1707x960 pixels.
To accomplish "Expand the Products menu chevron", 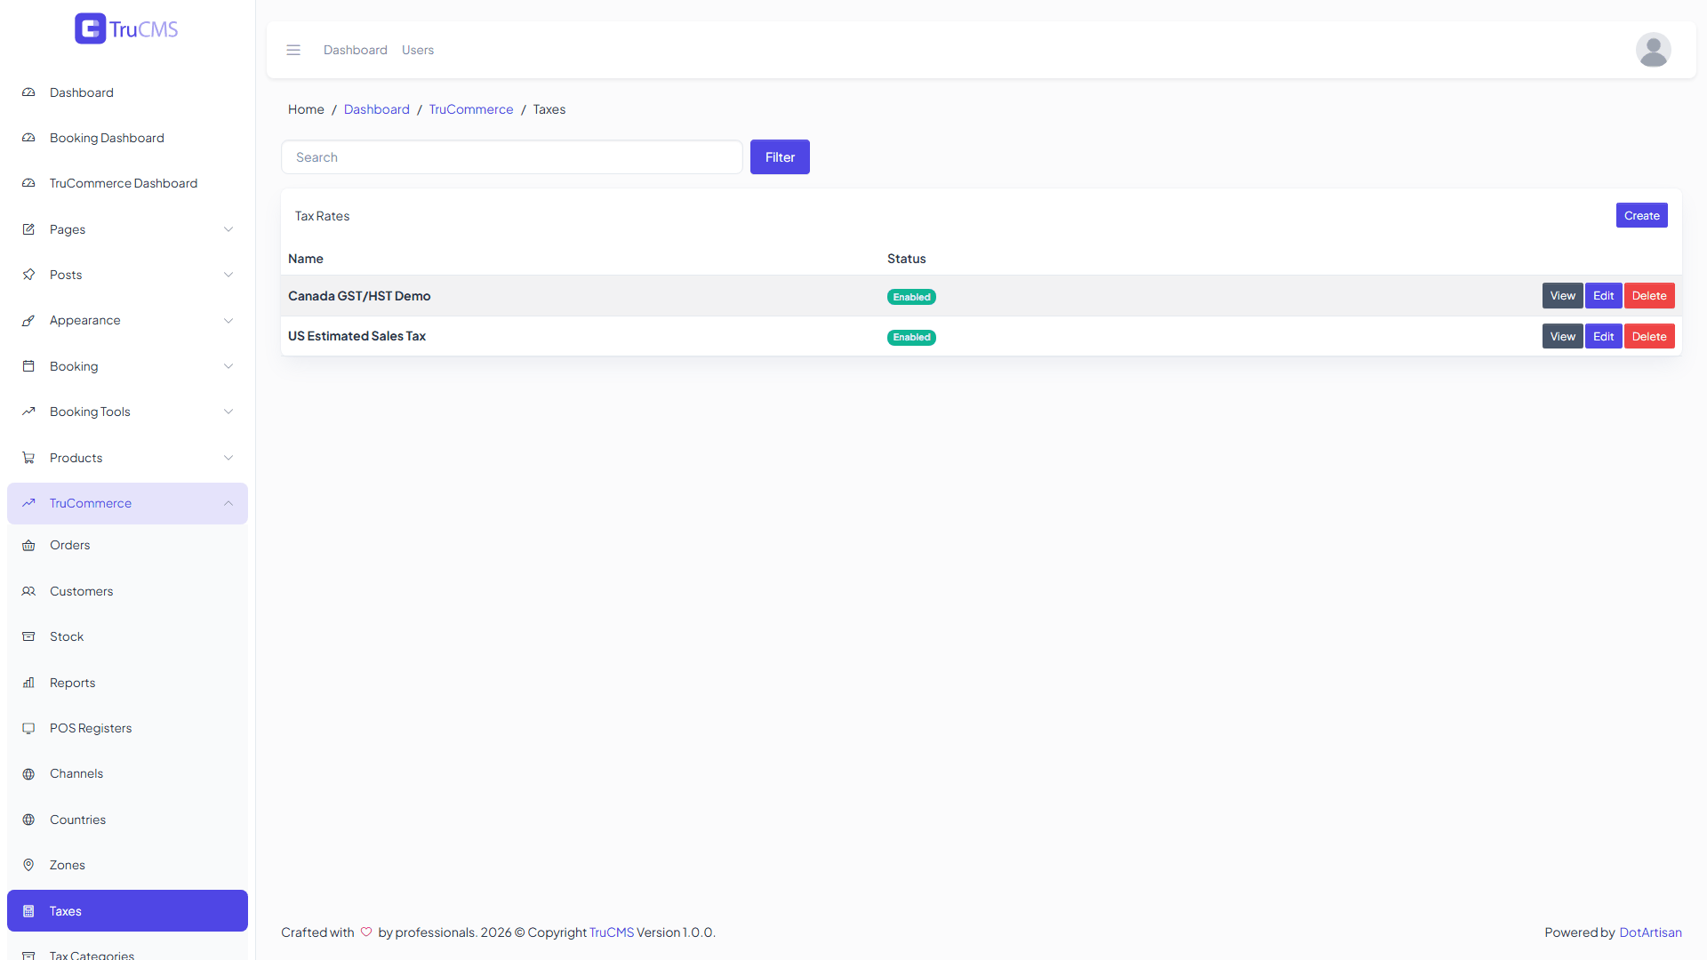I will pyautogui.click(x=228, y=458).
